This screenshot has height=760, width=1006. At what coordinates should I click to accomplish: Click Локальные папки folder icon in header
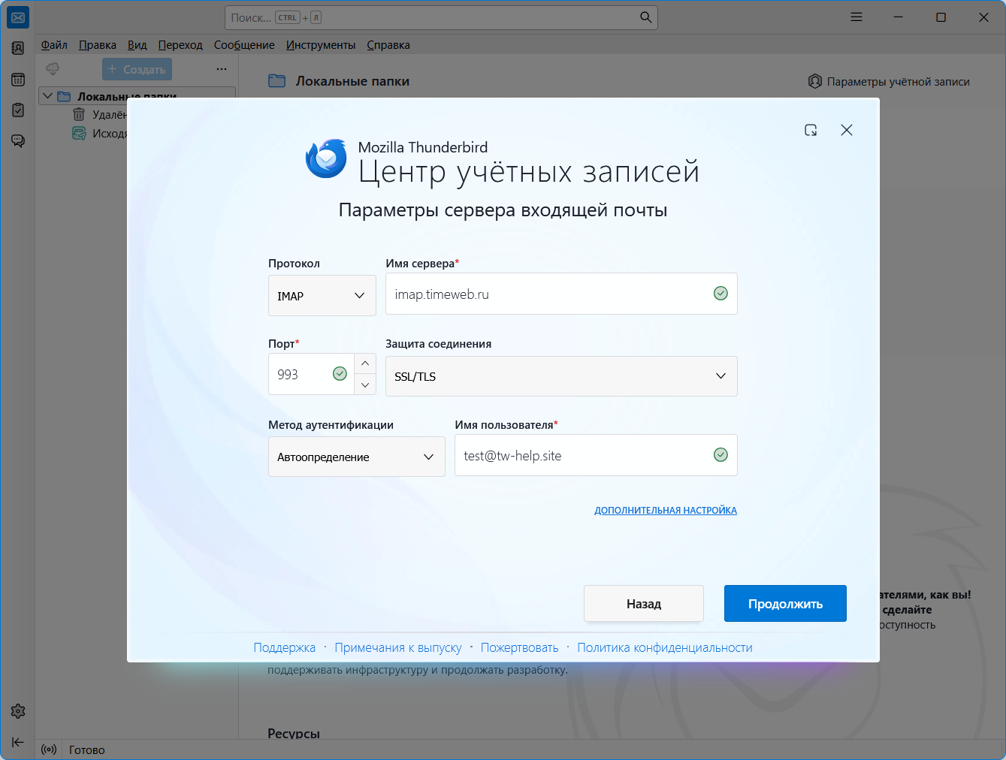click(x=277, y=81)
